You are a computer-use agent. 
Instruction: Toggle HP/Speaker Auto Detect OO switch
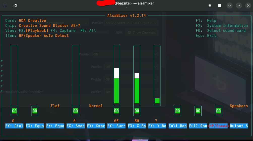pos(218,111)
